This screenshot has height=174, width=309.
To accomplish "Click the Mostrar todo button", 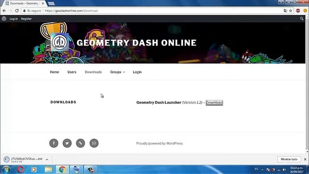I will (289, 159).
